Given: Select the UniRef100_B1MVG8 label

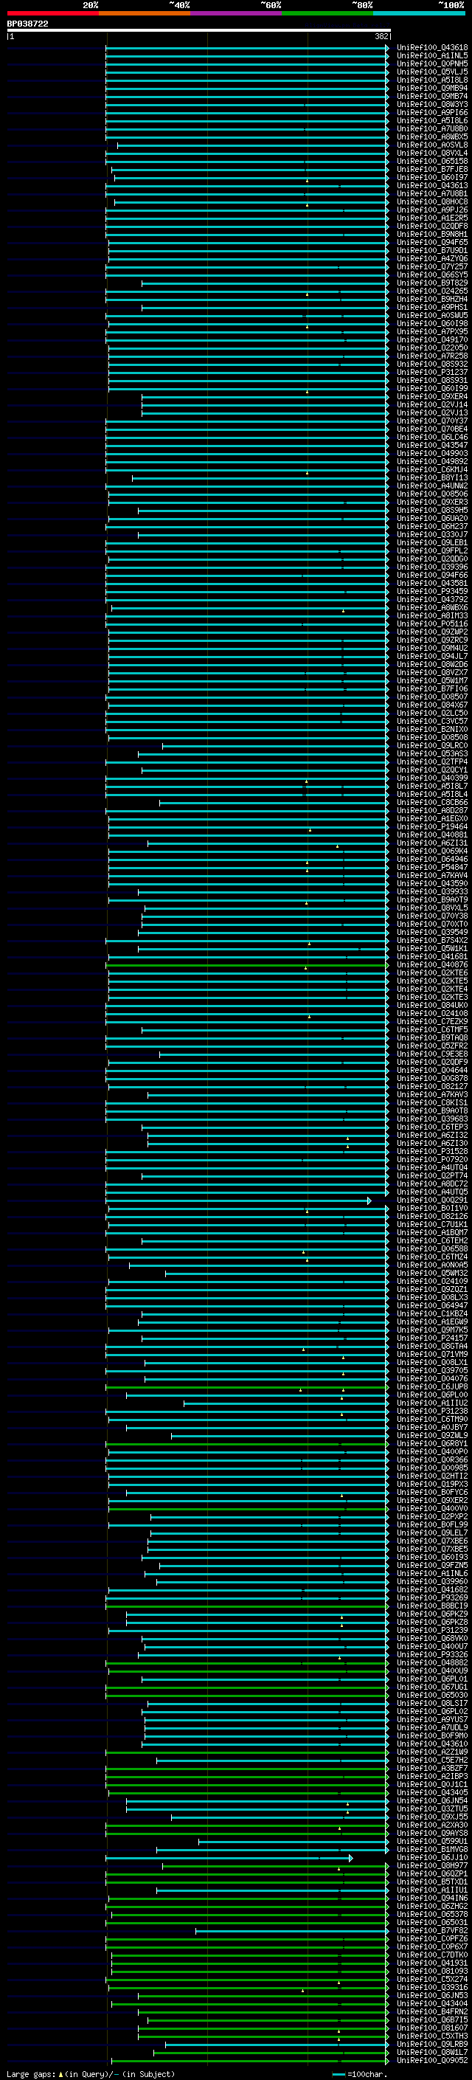Looking at the screenshot, I should click(432, 1850).
